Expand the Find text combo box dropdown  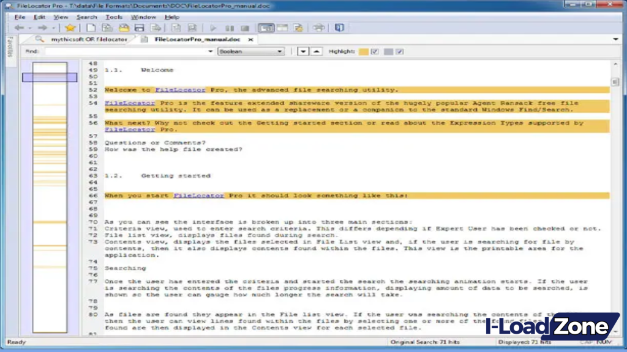pos(210,51)
